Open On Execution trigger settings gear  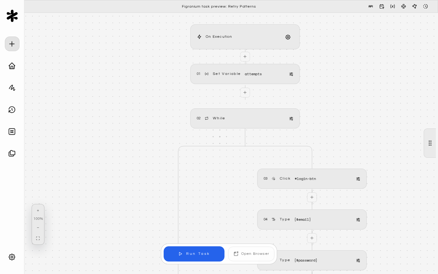[x=288, y=37]
